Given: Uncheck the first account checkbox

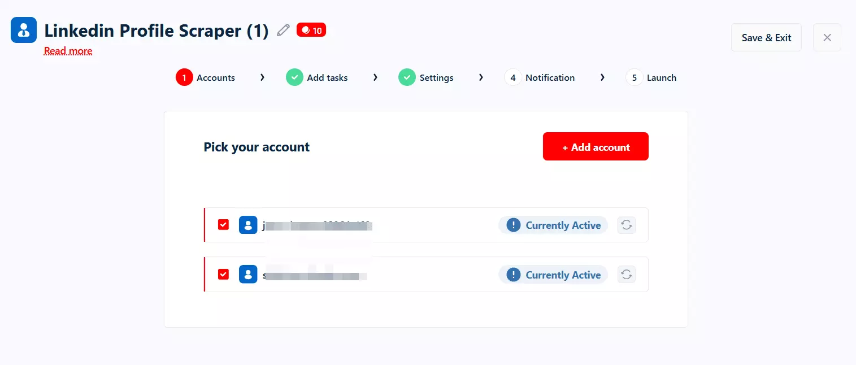Looking at the screenshot, I should (223, 225).
